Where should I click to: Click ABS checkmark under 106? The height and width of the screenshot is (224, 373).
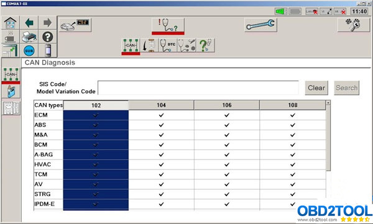point(227,125)
